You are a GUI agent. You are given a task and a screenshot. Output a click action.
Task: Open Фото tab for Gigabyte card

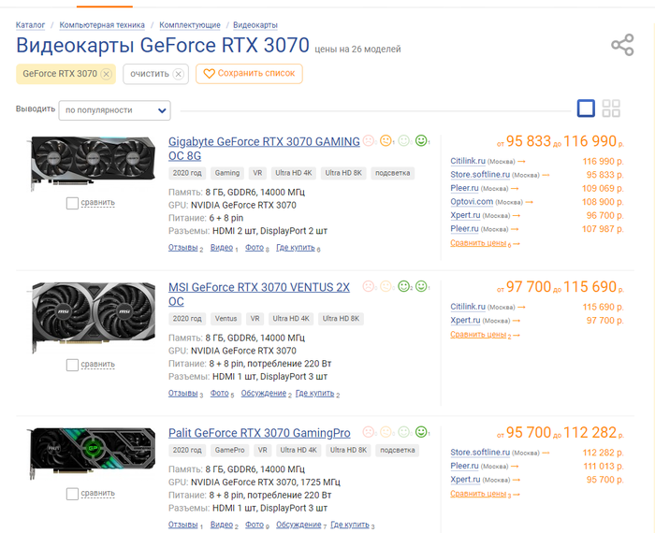(255, 248)
